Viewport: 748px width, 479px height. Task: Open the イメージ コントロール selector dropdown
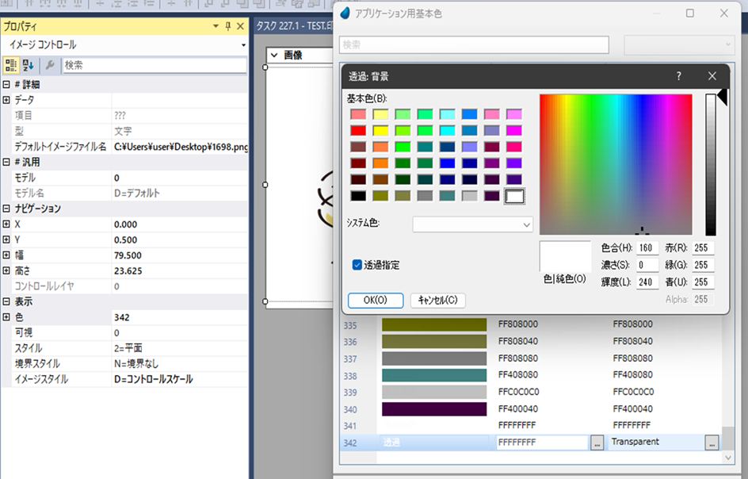pos(243,45)
